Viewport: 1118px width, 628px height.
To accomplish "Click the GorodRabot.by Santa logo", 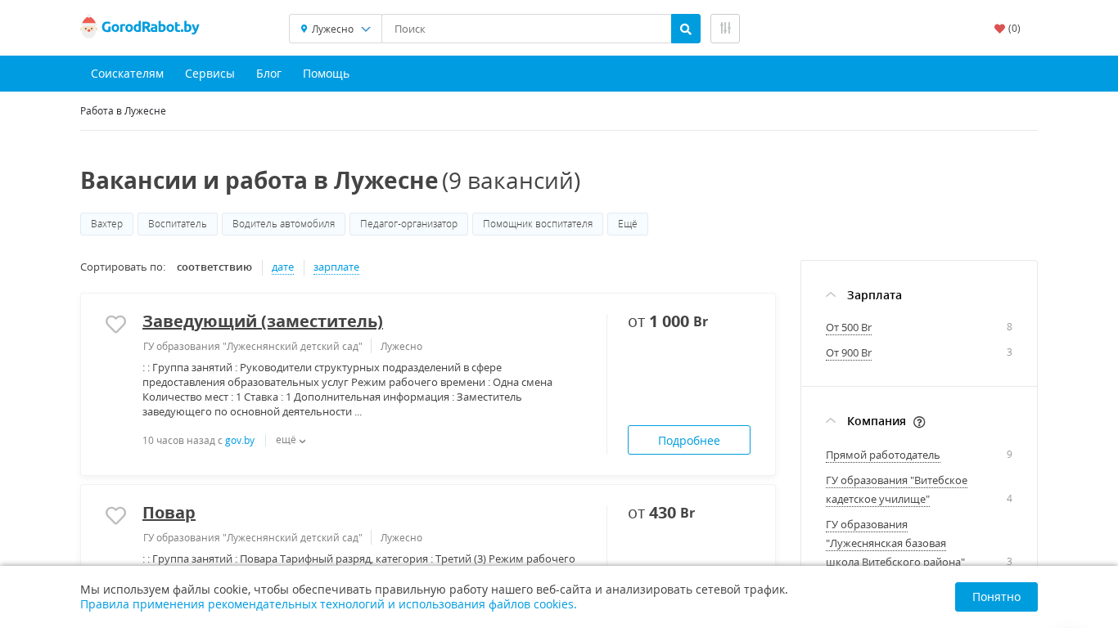I will pyautogui.click(x=140, y=28).
